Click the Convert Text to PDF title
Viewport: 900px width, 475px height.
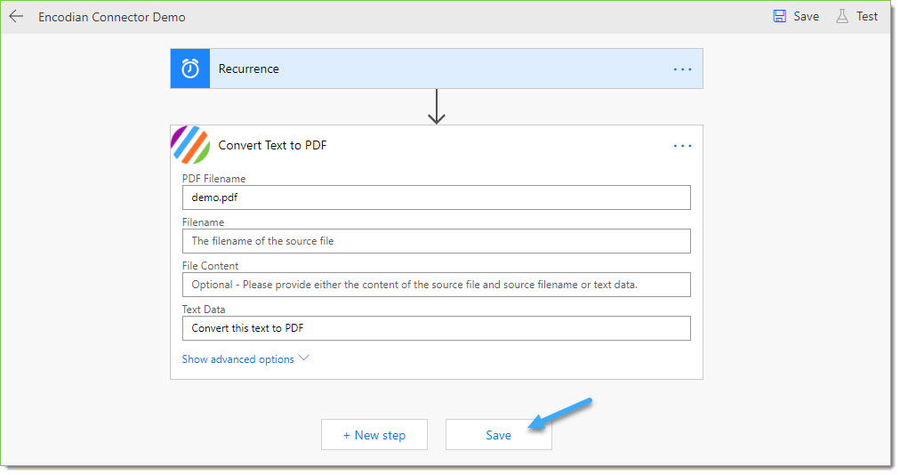272,145
